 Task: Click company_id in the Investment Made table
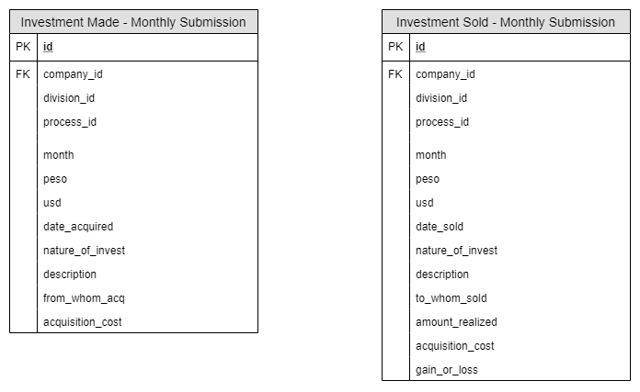click(x=73, y=74)
